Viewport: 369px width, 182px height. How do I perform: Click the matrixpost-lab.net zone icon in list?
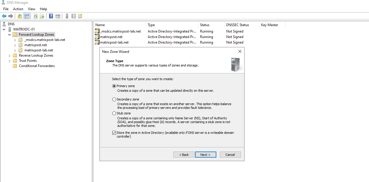click(x=97, y=42)
